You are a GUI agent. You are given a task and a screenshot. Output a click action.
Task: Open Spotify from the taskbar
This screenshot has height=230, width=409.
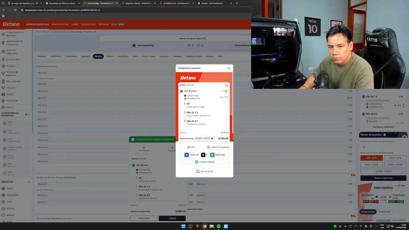[219, 226]
